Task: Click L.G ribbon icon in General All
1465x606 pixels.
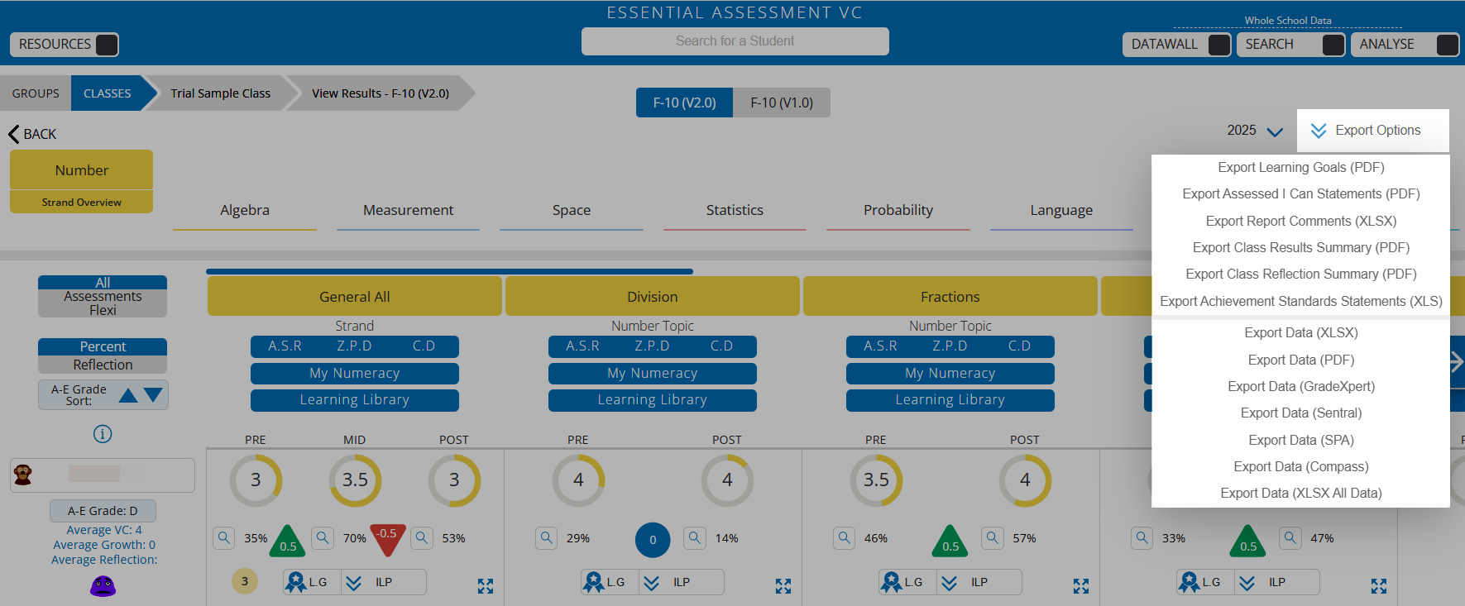Action: tap(295, 582)
